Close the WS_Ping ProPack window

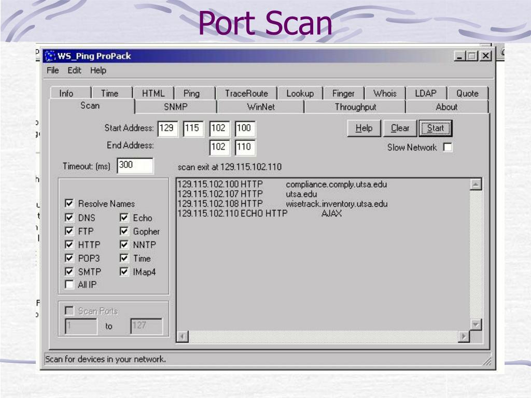click(x=485, y=56)
